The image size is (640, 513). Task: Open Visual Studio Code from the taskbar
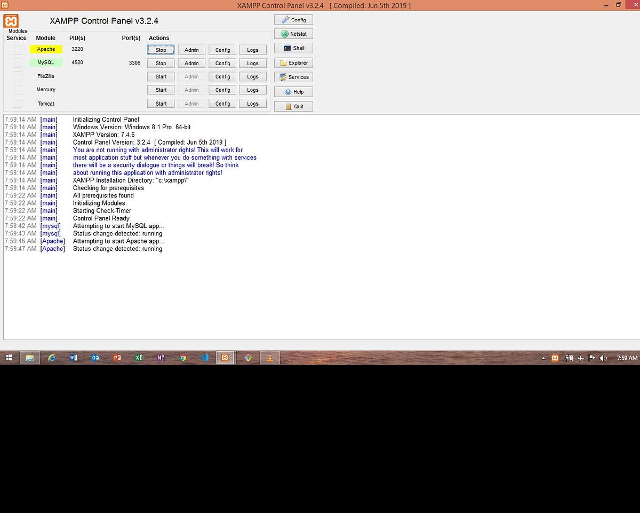pyautogui.click(x=205, y=358)
